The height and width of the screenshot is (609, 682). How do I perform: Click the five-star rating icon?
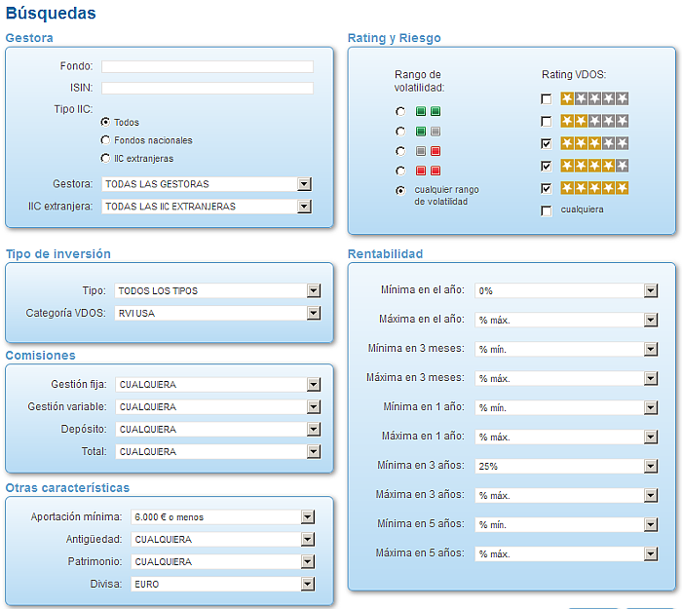click(x=594, y=188)
